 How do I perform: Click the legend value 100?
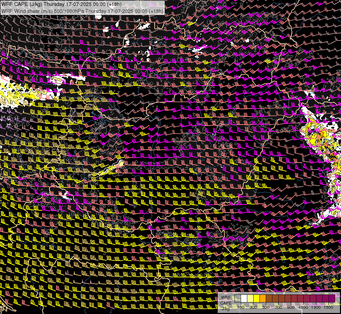point(241,307)
